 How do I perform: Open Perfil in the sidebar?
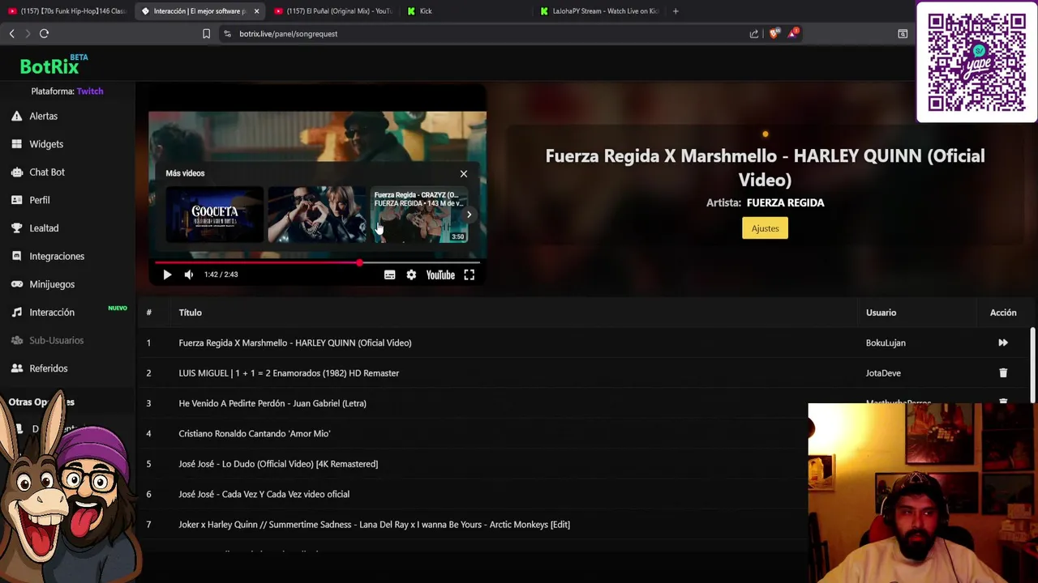click(40, 200)
